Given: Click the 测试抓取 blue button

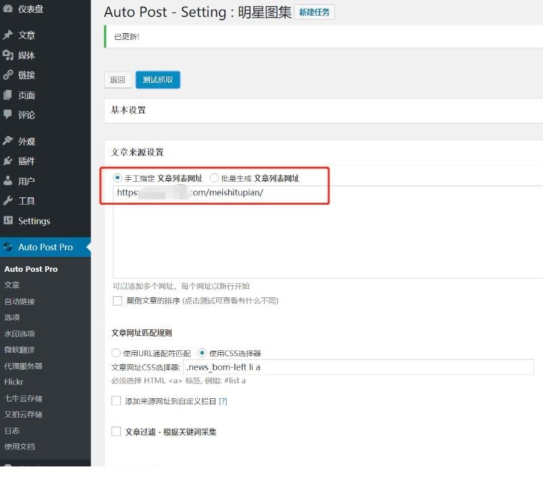Looking at the screenshot, I should click(157, 80).
